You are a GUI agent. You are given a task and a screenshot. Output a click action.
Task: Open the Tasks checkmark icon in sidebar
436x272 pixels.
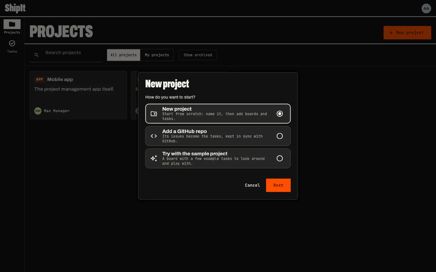[12, 43]
